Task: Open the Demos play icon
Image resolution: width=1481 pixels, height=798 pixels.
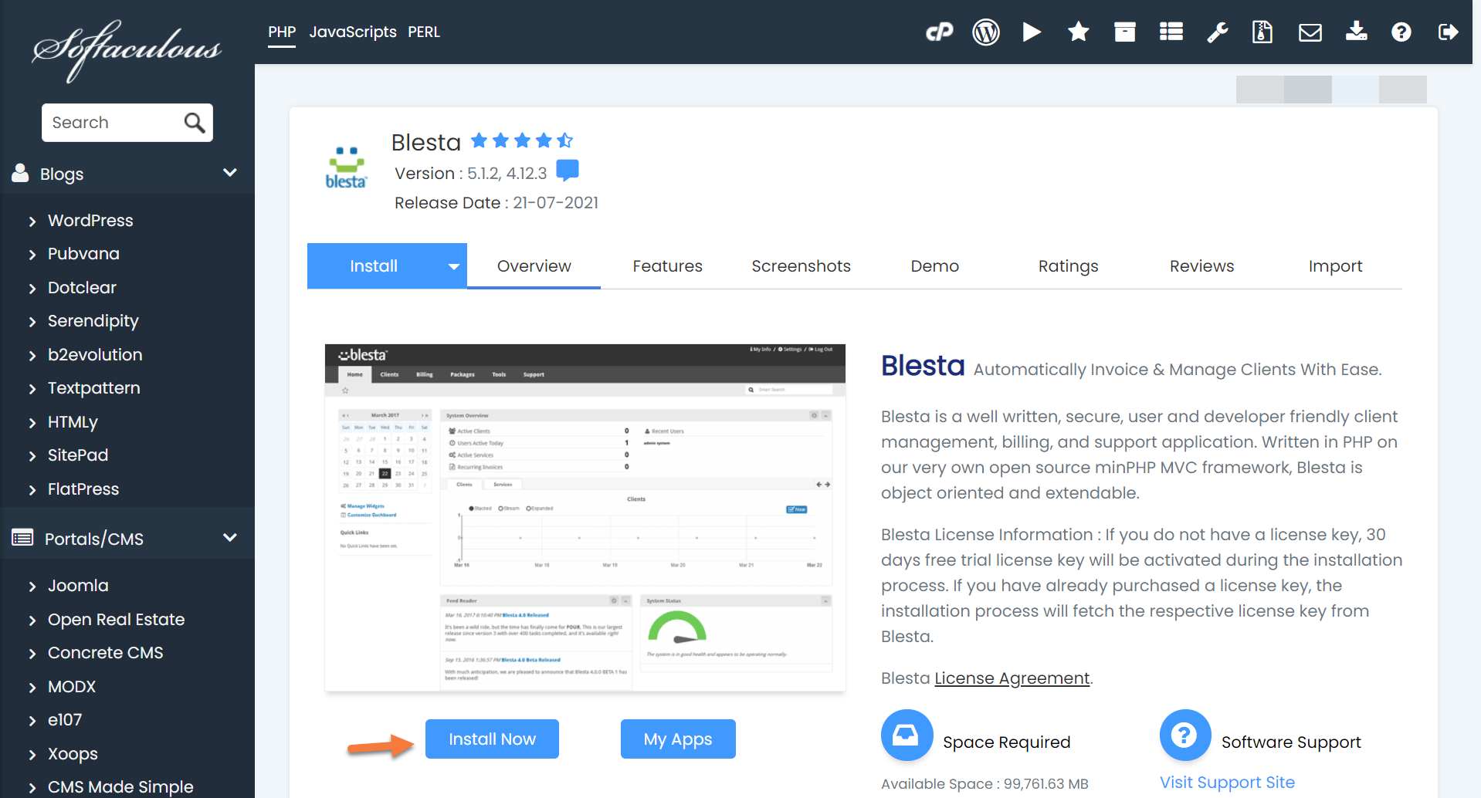Action: 1032,32
